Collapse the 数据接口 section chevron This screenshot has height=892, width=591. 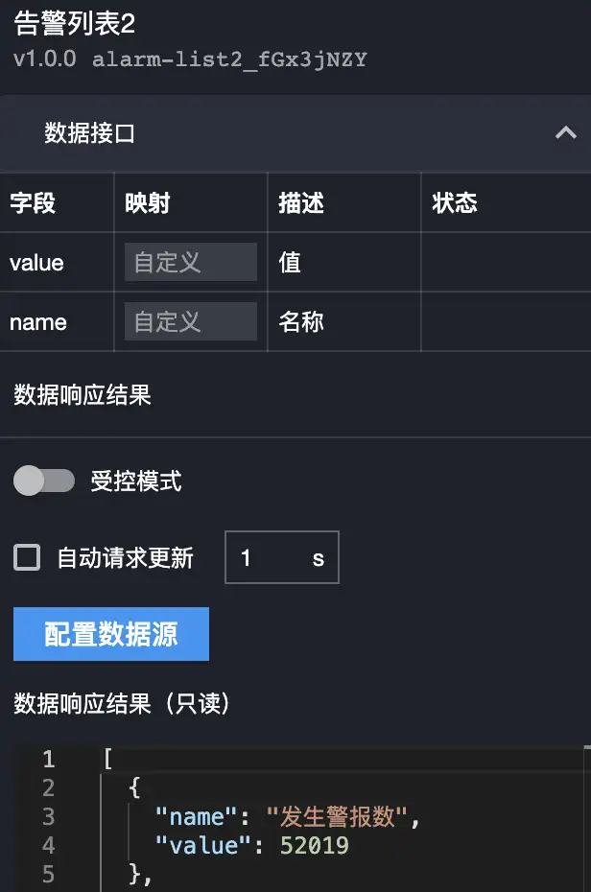(565, 133)
